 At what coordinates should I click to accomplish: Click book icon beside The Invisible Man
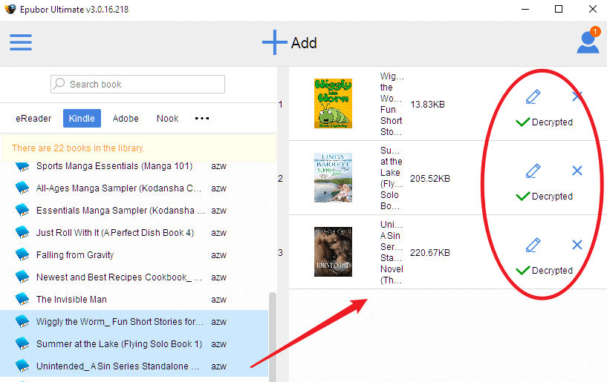pos(22,299)
